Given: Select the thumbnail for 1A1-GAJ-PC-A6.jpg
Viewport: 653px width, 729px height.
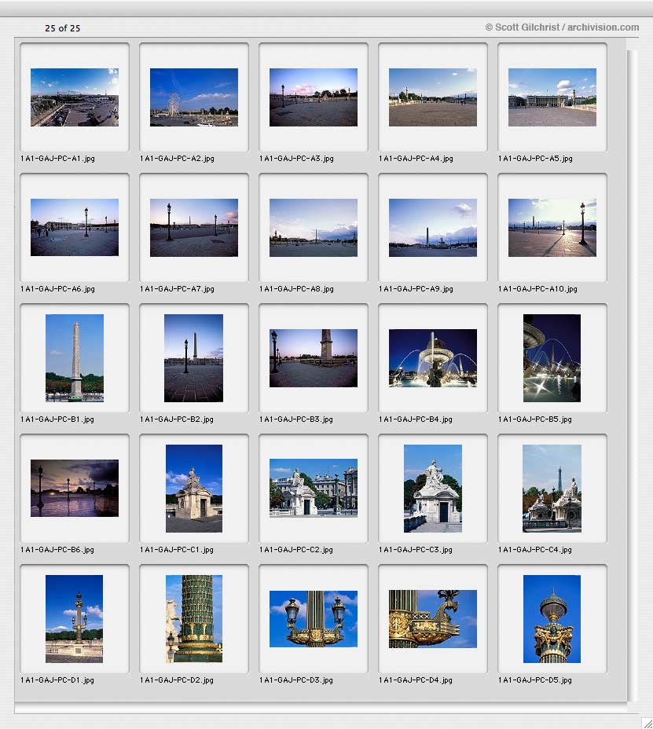Looking at the screenshot, I should pos(75,227).
